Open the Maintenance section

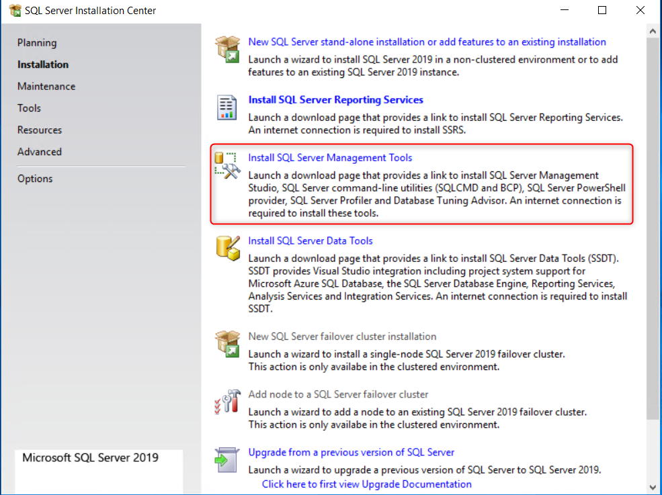coord(46,86)
